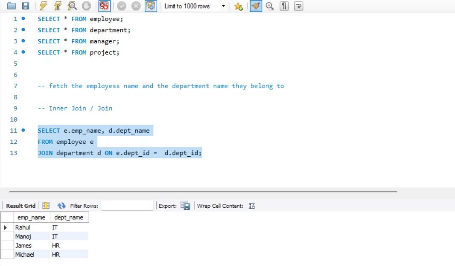Screen dimensions: 455x266
Task: Refresh the result set with the arrows icon
Action: 61,206
